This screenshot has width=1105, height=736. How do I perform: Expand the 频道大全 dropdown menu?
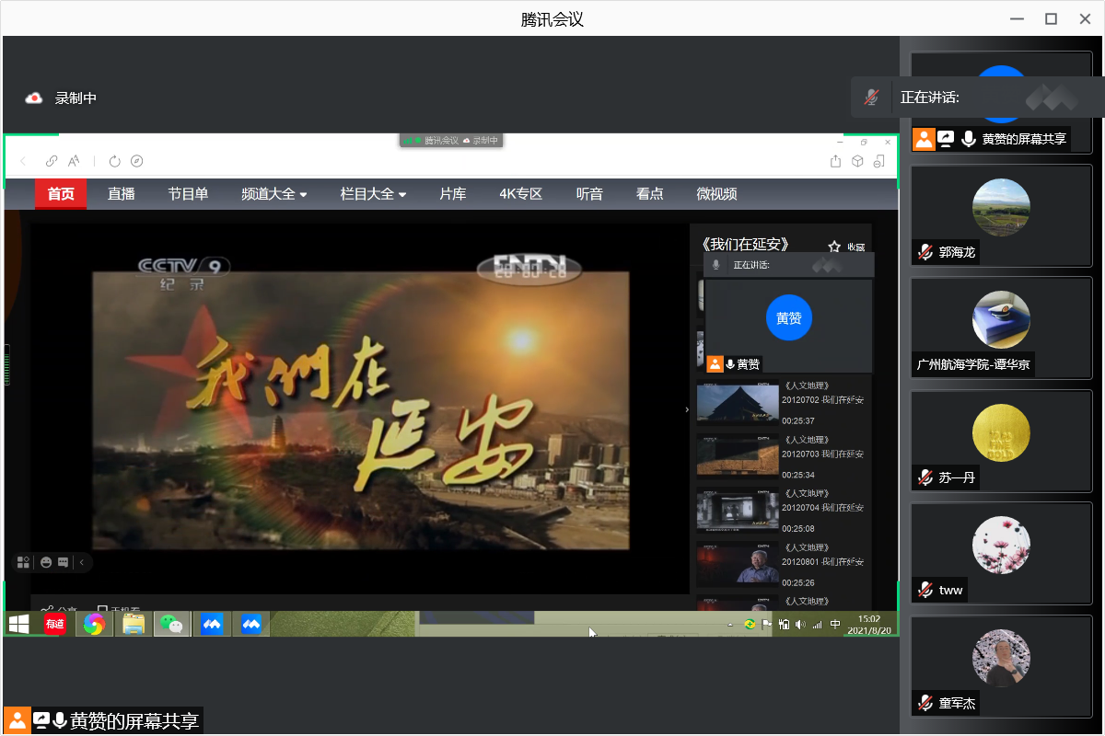click(274, 194)
